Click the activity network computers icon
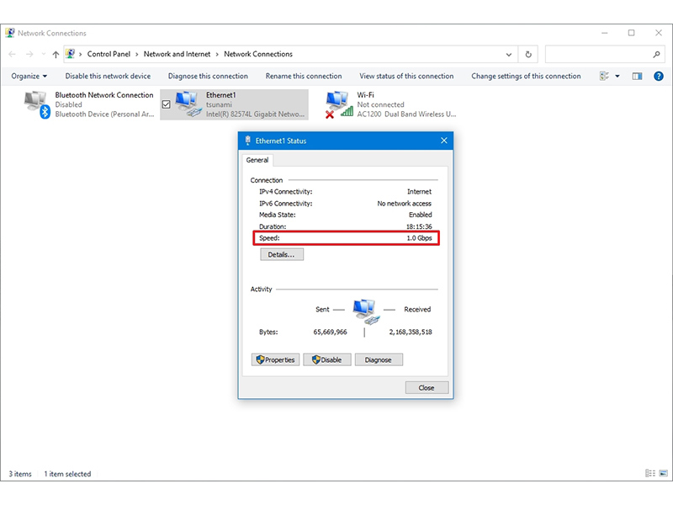The image size is (673, 505). pyautogui.click(x=366, y=311)
